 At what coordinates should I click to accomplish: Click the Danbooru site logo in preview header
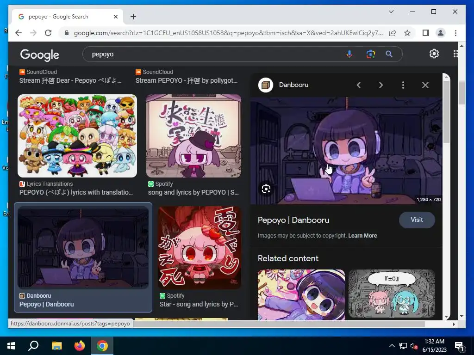click(266, 85)
